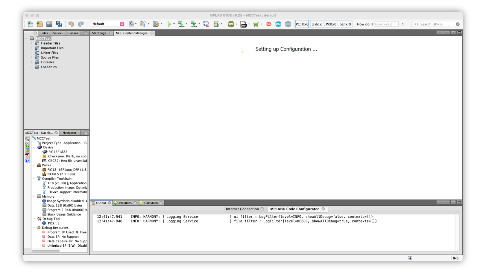The image size is (486, 273).
Task: Open the Call Stack tab
Action: pos(151,203)
